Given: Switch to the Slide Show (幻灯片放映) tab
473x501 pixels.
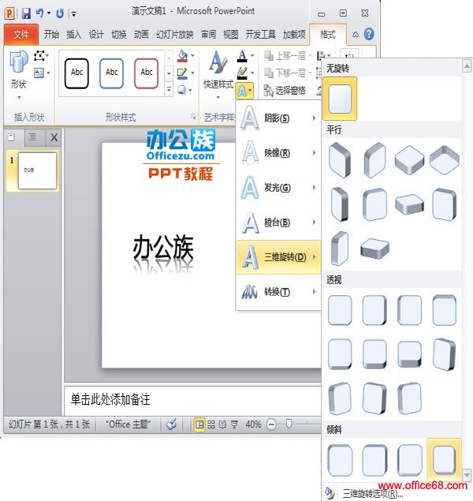Looking at the screenshot, I should tap(175, 34).
